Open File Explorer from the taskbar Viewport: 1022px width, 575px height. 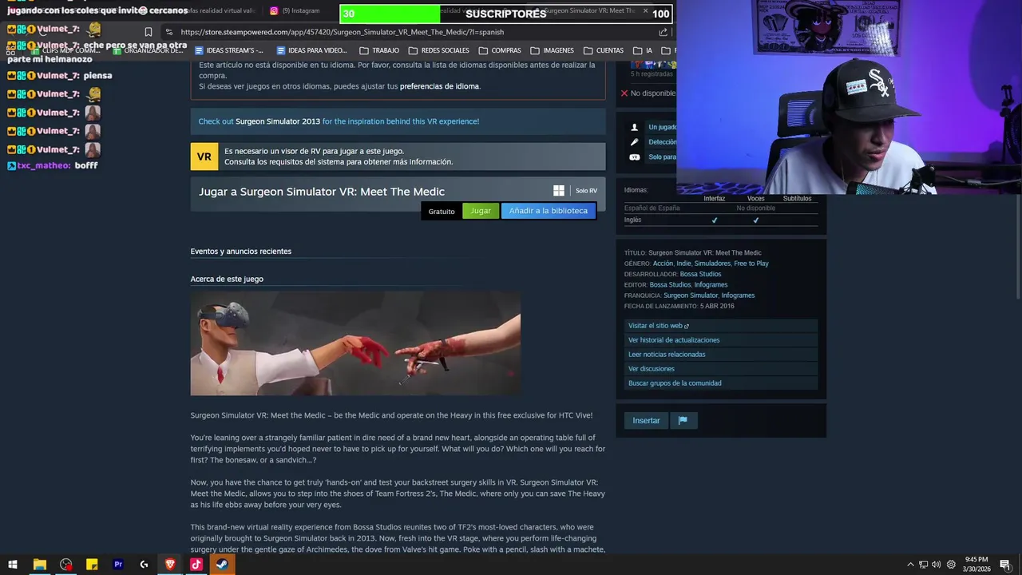point(39,565)
